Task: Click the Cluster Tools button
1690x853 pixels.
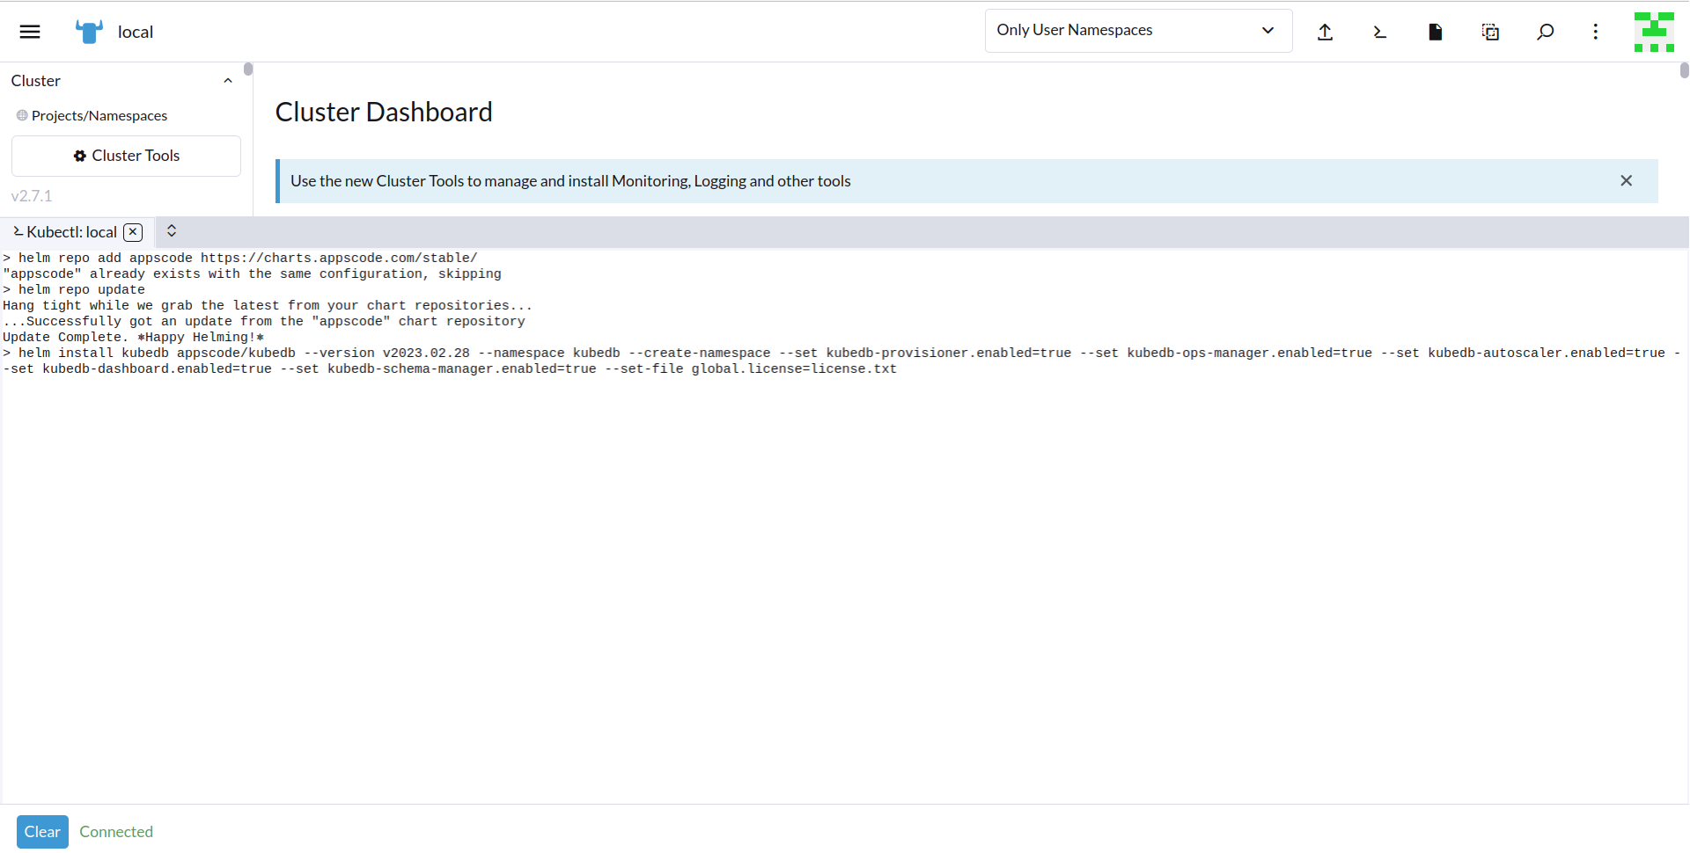Action: click(126, 156)
